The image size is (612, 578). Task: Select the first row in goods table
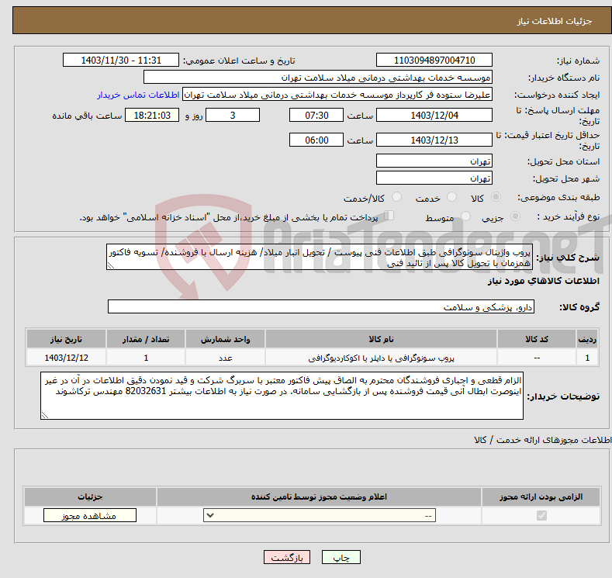[310, 358]
